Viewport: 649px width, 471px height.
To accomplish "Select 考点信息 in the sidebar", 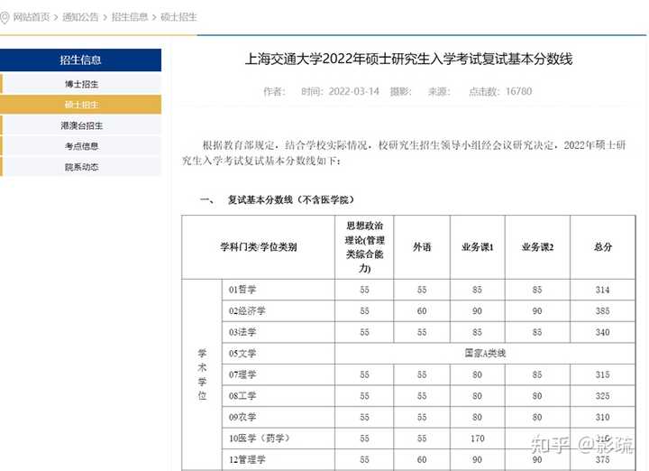I will pos(81,146).
